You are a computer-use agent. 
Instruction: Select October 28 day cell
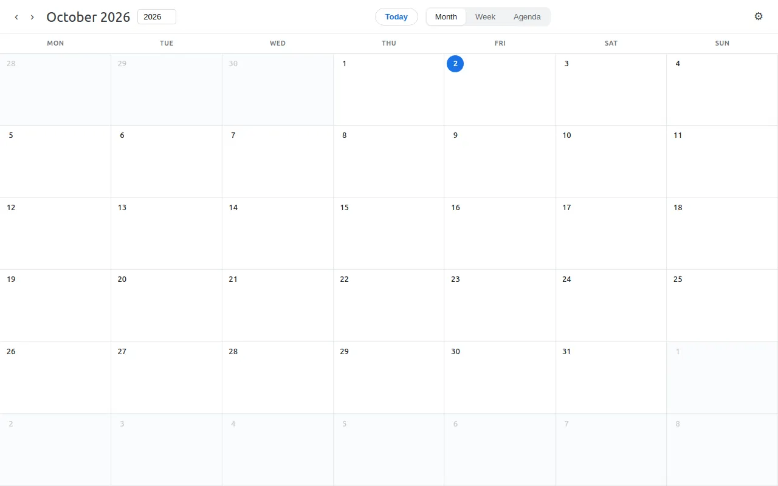278,378
